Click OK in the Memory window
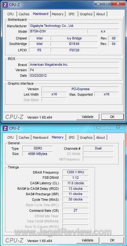Viewport: 127px width, 246px height. click(x=112, y=240)
